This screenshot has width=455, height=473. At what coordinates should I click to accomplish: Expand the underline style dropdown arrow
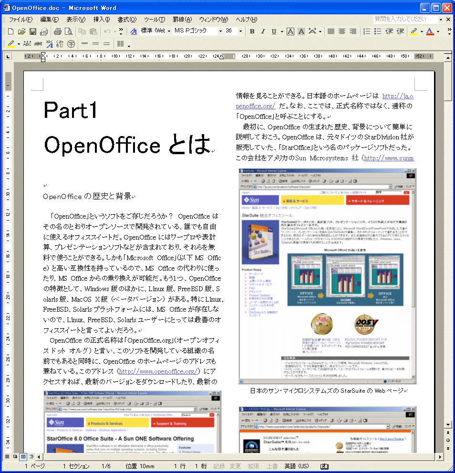click(x=282, y=31)
